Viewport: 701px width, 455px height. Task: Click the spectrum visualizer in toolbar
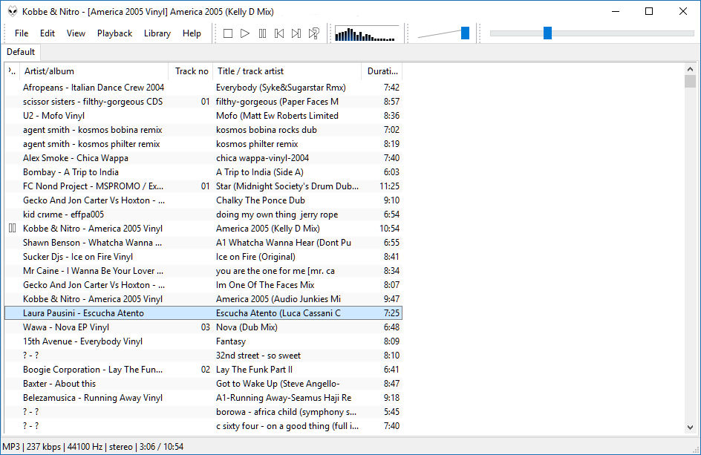366,33
